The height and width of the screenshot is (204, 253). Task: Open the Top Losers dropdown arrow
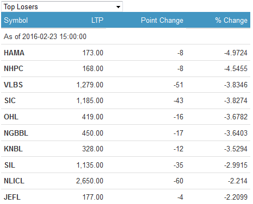tap(118, 7)
